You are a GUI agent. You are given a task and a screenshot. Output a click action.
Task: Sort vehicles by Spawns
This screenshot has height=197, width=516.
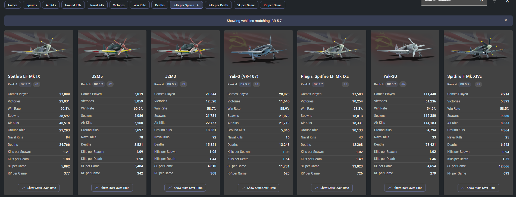(x=32, y=5)
